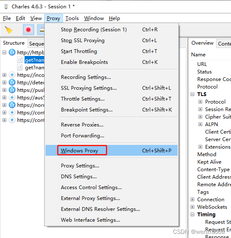The height and width of the screenshot is (238, 231).
Task: Select the Kept Alive row
Action: point(209,162)
